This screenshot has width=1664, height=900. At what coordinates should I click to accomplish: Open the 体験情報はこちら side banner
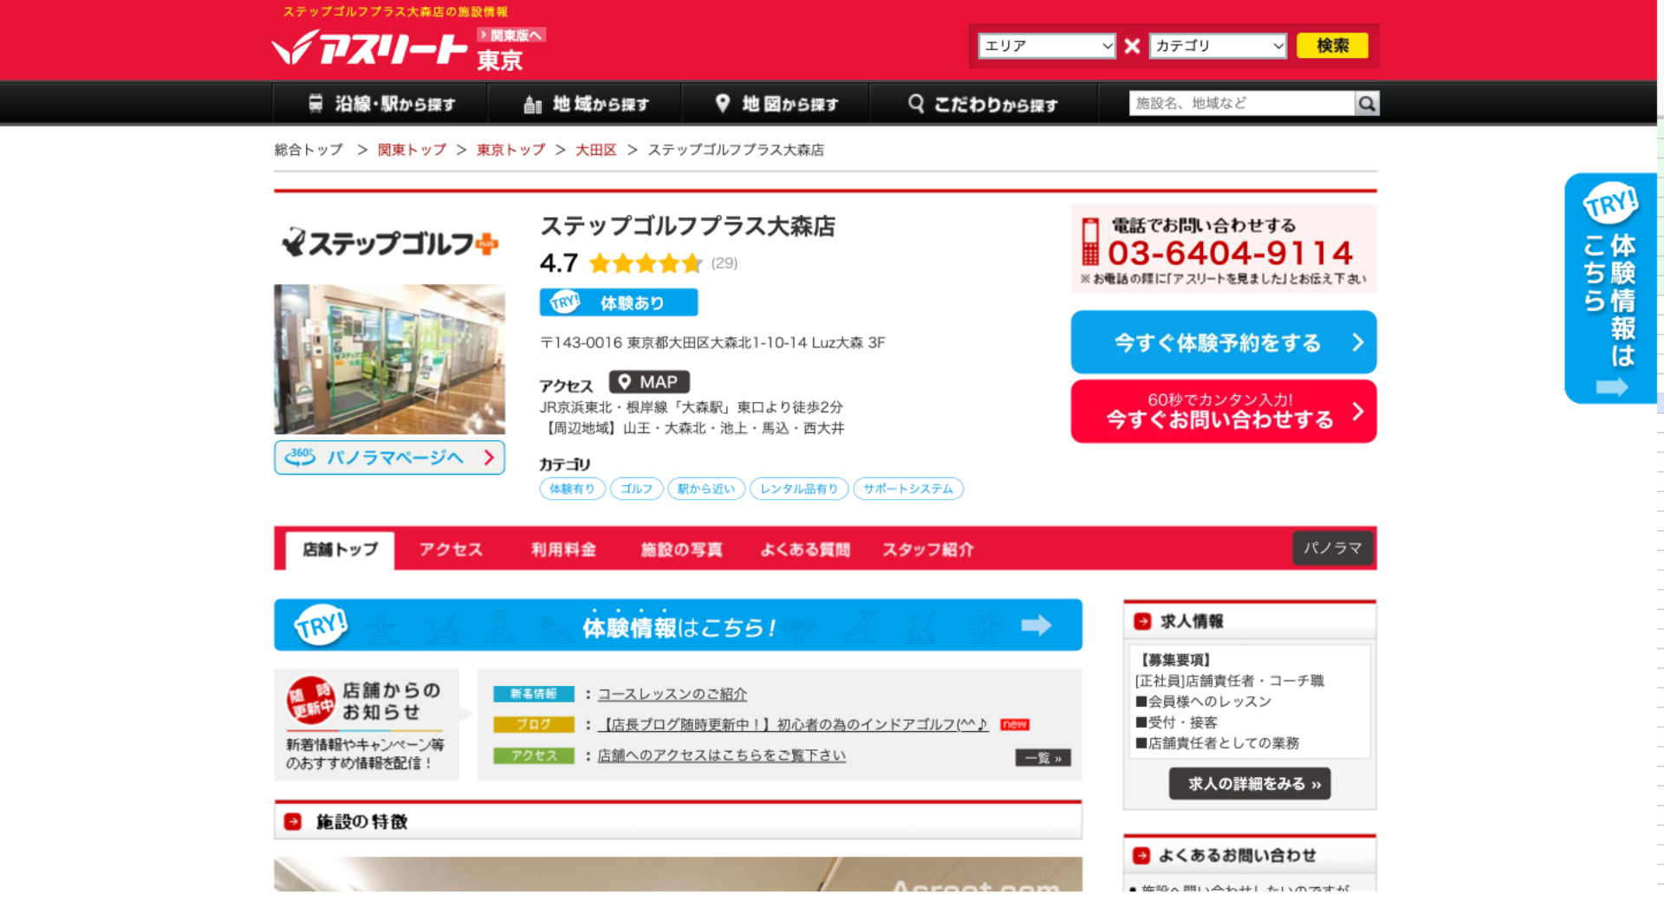(x=1610, y=288)
